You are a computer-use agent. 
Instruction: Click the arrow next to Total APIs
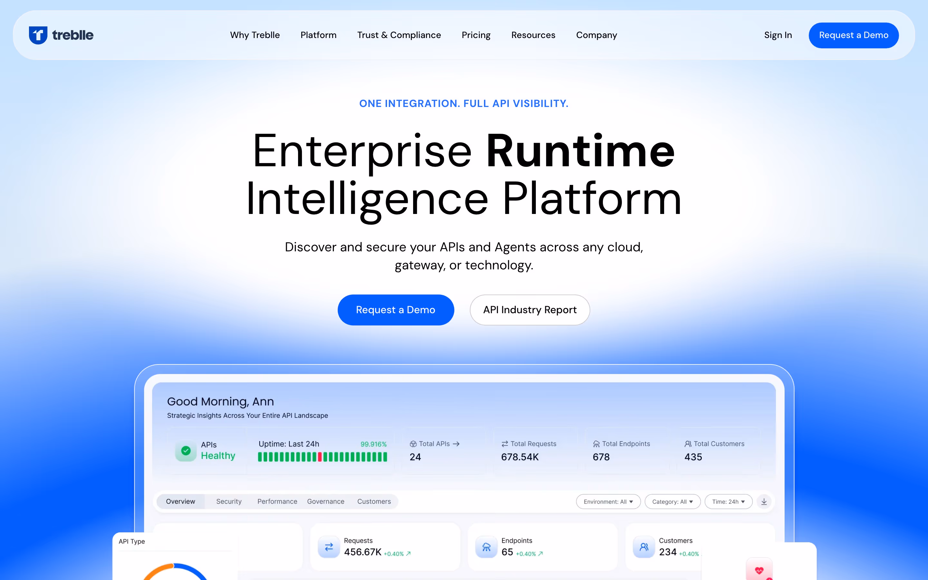pos(456,444)
